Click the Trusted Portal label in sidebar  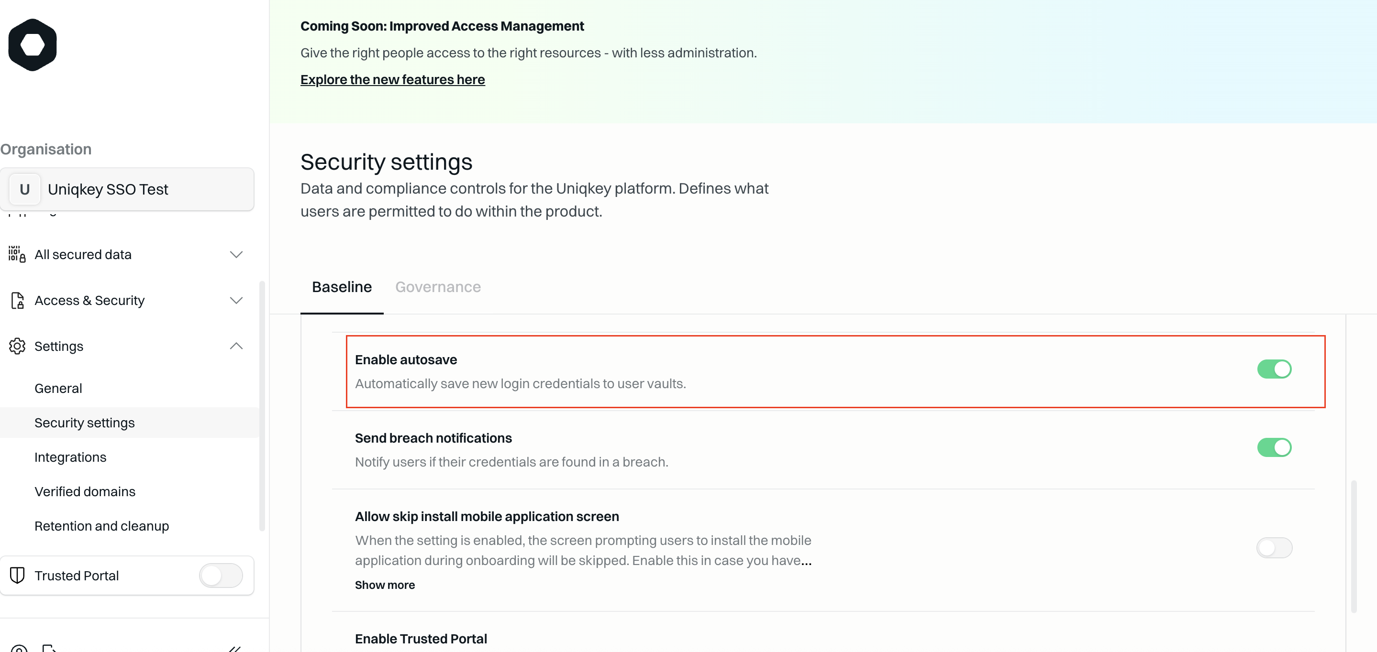click(77, 576)
